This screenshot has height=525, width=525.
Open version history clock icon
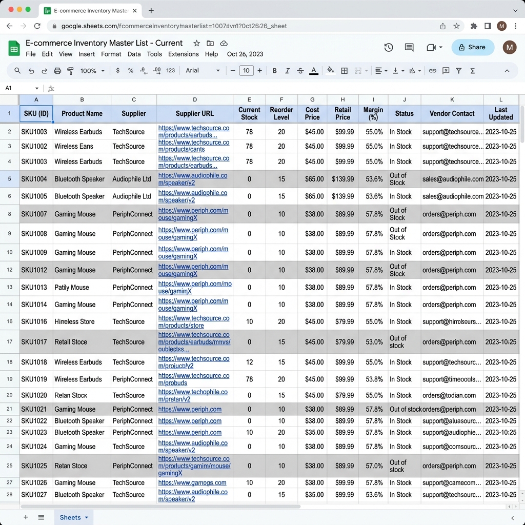(x=389, y=47)
